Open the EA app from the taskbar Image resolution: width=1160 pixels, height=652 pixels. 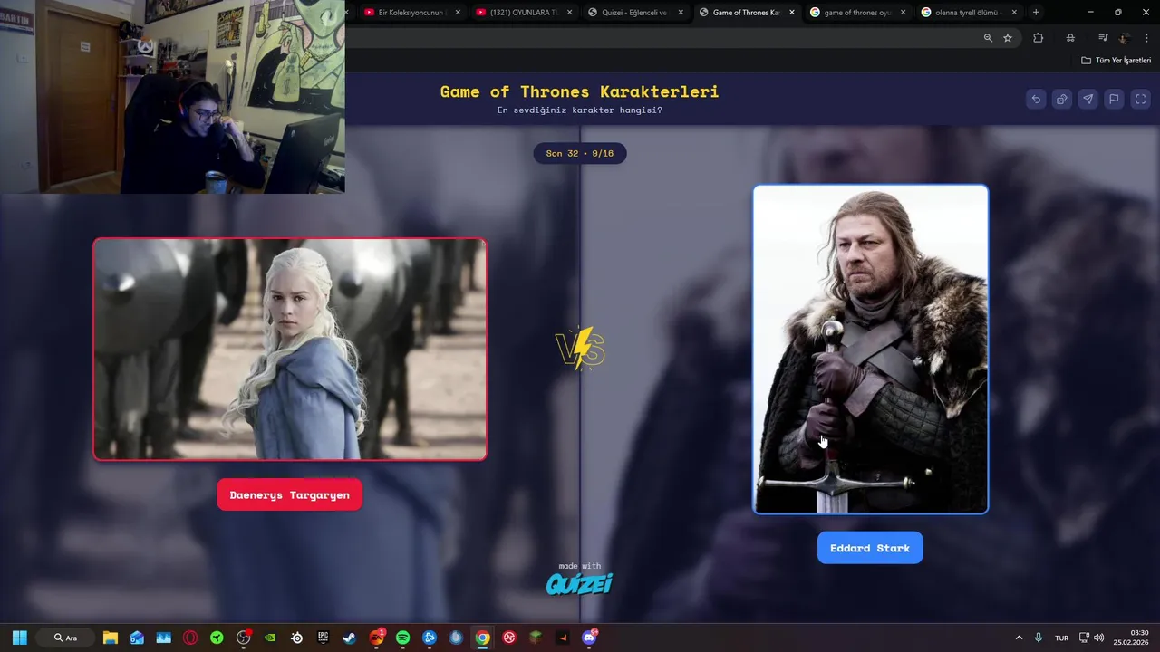[376, 638]
